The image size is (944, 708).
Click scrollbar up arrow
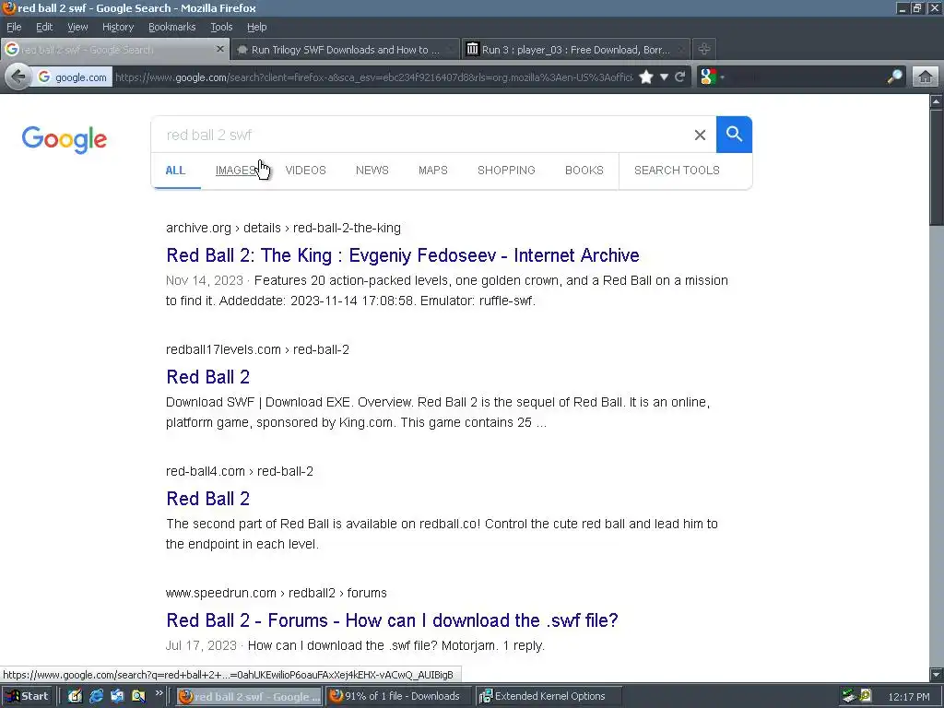tap(937, 101)
